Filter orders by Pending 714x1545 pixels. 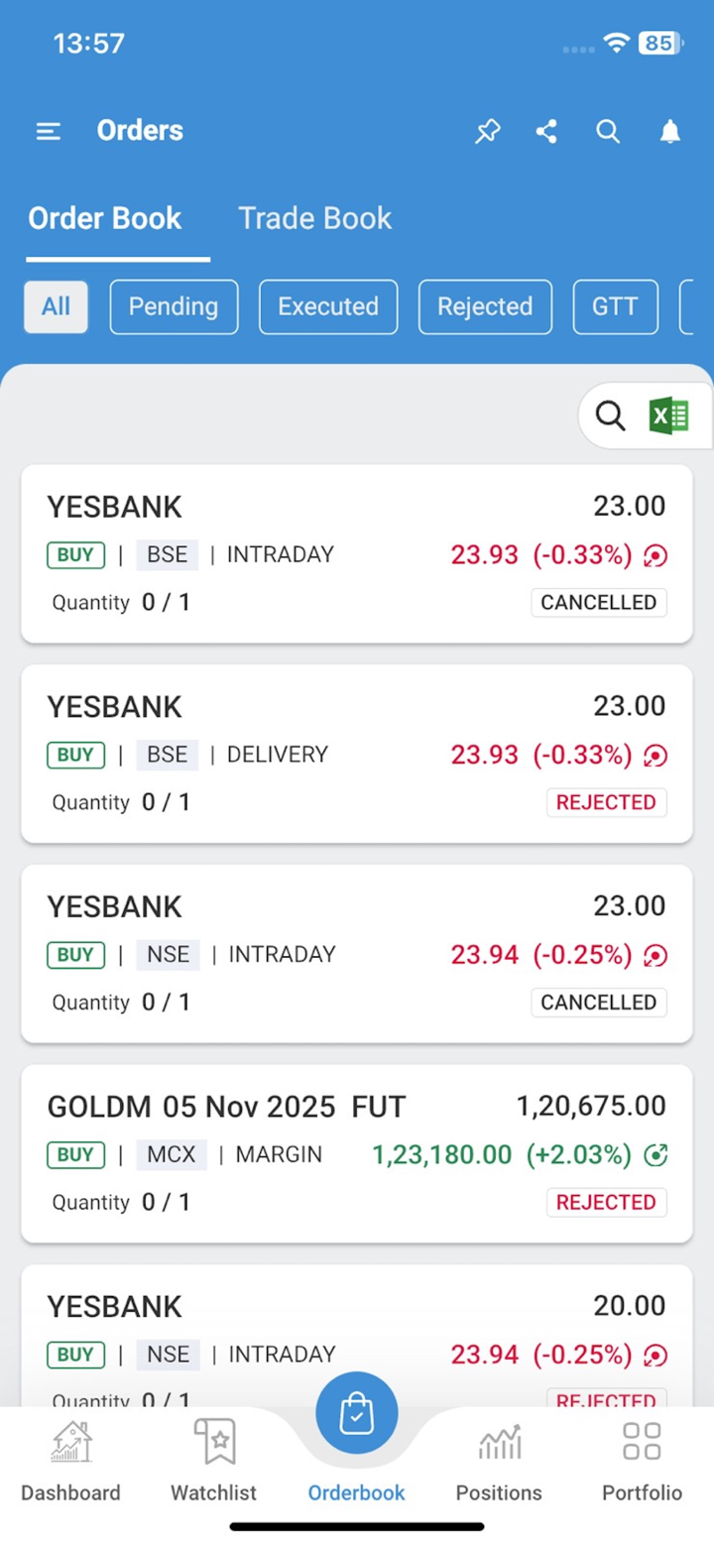pos(174,306)
